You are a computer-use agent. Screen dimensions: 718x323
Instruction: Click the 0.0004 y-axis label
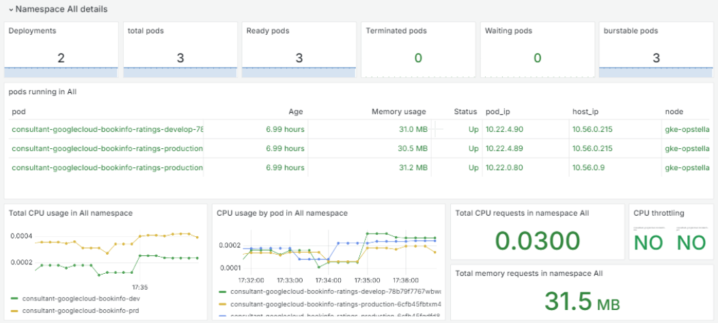[x=20, y=236]
